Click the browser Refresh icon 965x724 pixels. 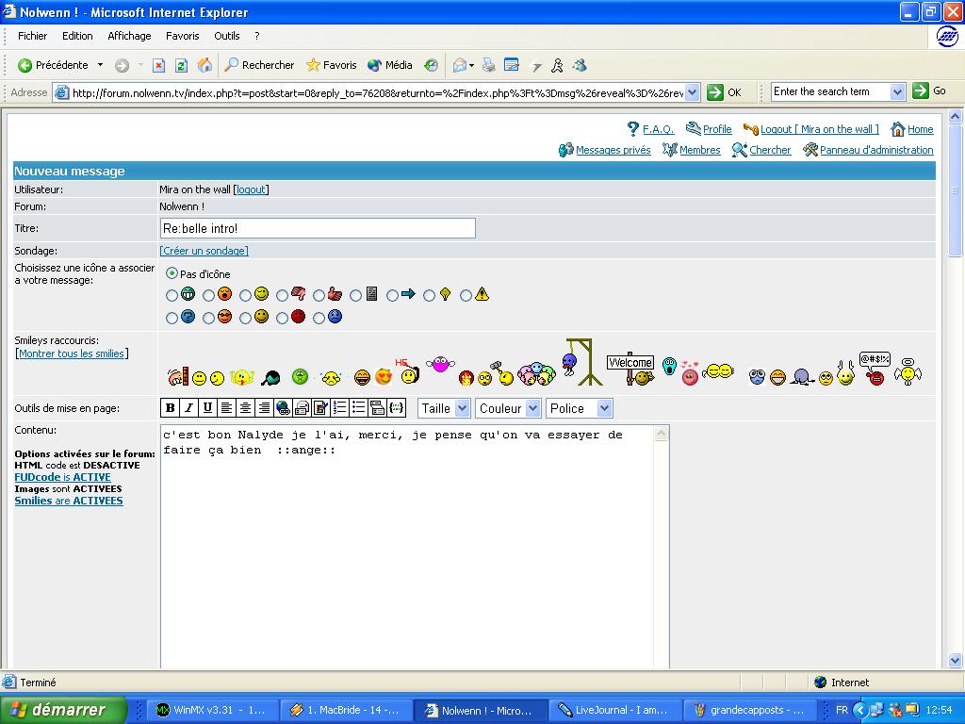(181, 65)
